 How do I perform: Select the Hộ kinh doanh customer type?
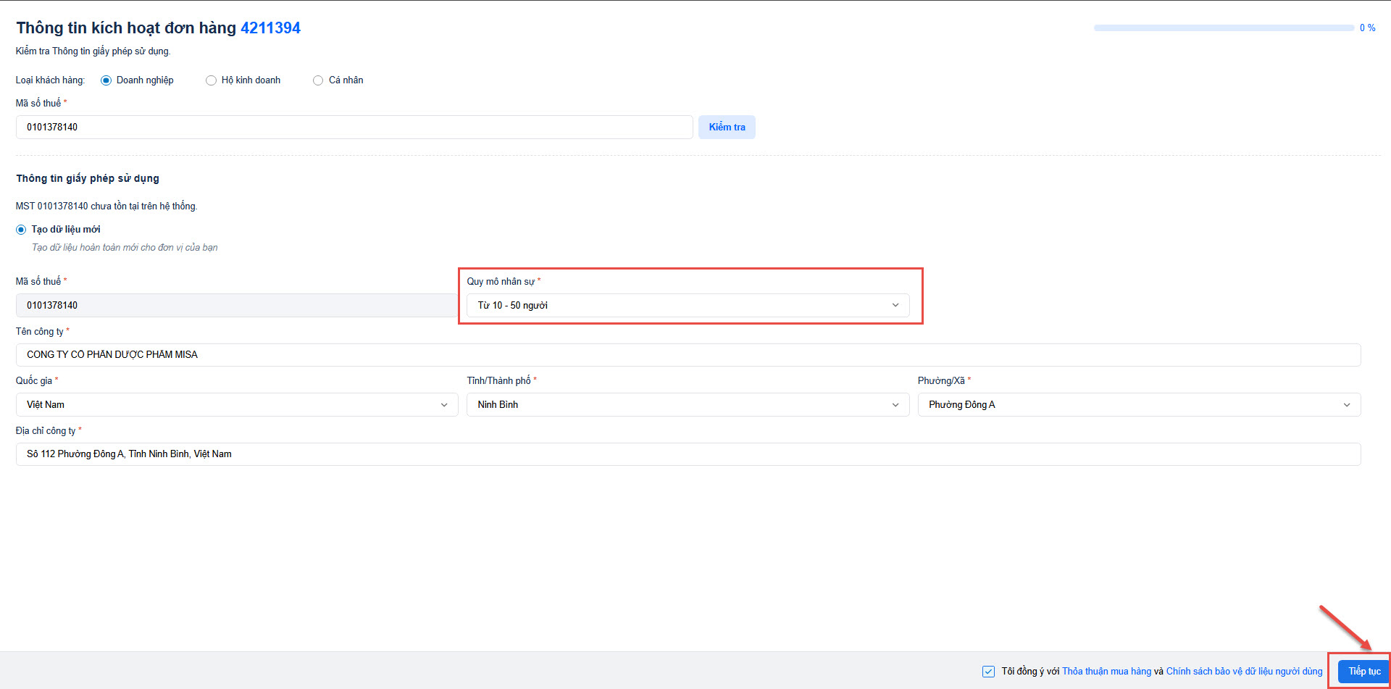pos(211,80)
